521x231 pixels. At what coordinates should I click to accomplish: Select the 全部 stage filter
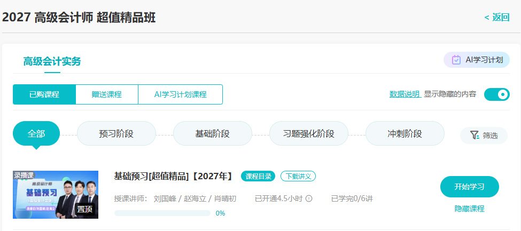(x=36, y=134)
